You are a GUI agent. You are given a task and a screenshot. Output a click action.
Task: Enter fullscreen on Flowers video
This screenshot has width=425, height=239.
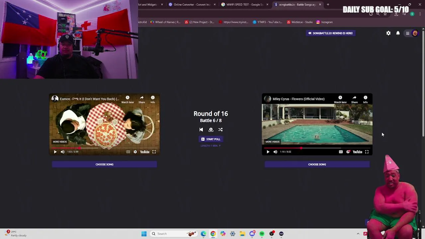click(x=367, y=152)
